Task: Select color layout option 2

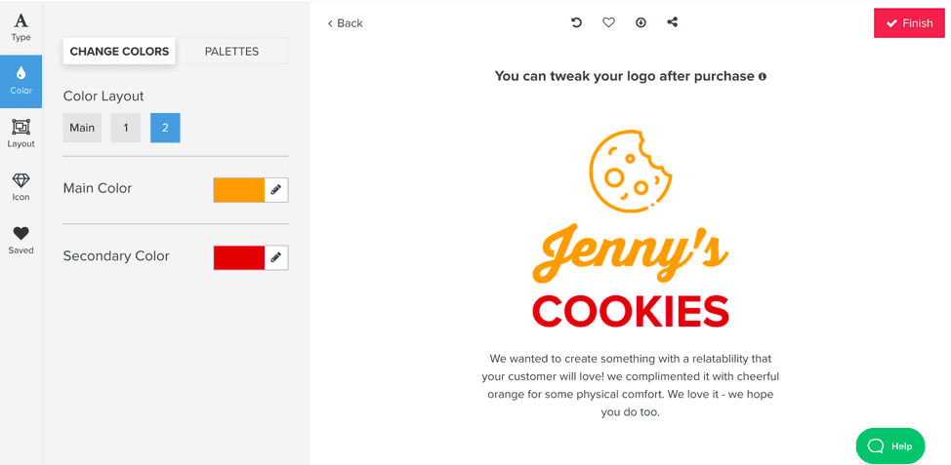Action: click(165, 128)
